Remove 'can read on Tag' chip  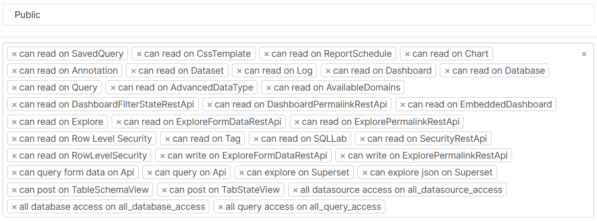(x=167, y=139)
